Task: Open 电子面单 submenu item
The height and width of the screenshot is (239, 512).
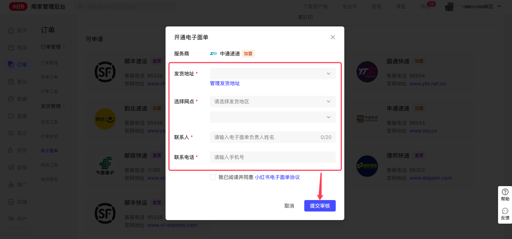Action: [x=49, y=151]
